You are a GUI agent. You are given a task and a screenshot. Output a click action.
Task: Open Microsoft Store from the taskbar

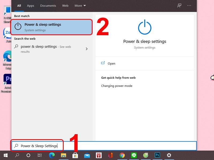(x=75, y=155)
